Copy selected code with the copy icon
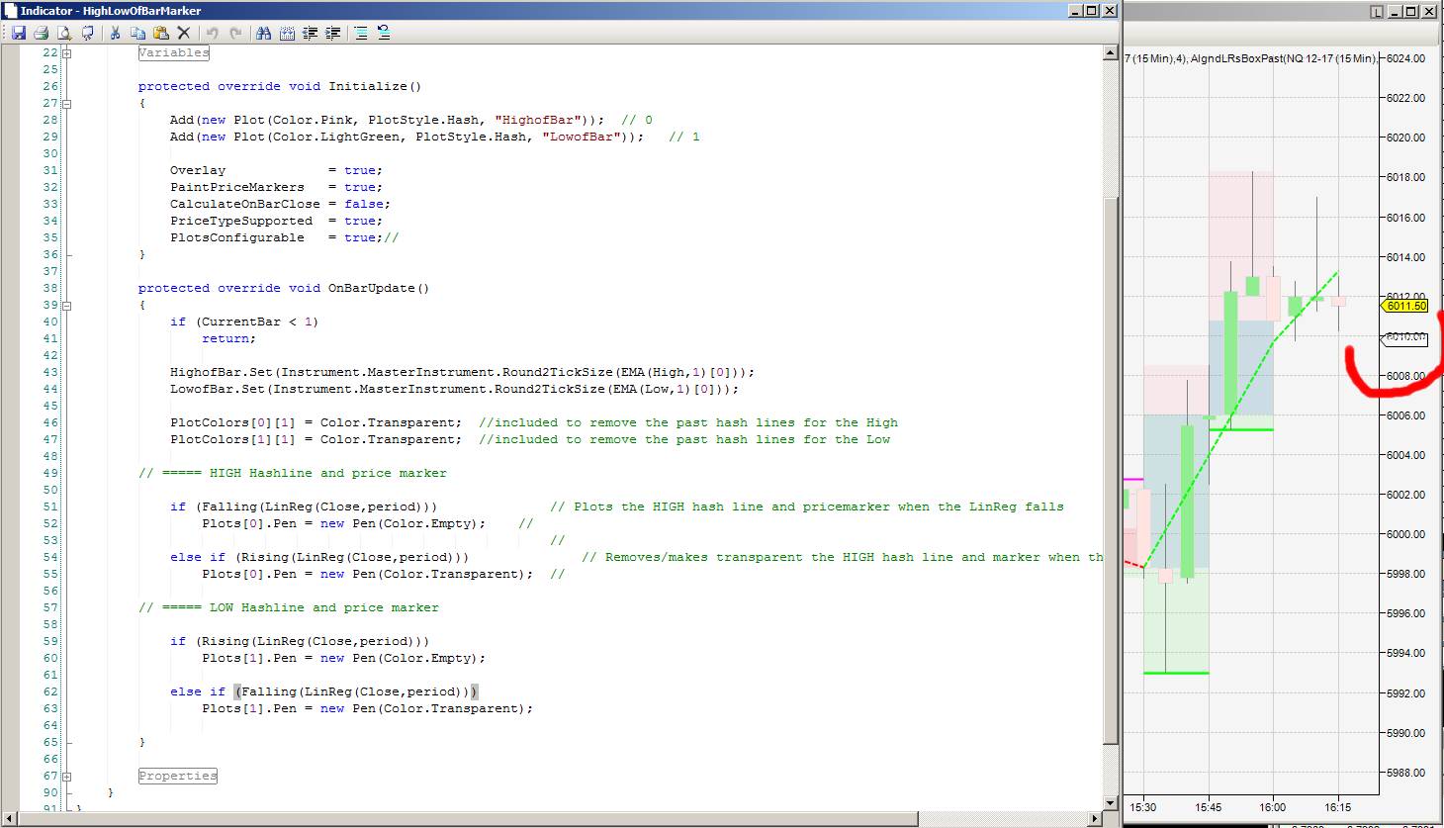 [137, 33]
